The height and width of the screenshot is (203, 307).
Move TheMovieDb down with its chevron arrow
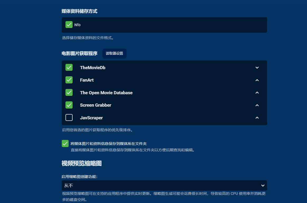tap(257, 68)
